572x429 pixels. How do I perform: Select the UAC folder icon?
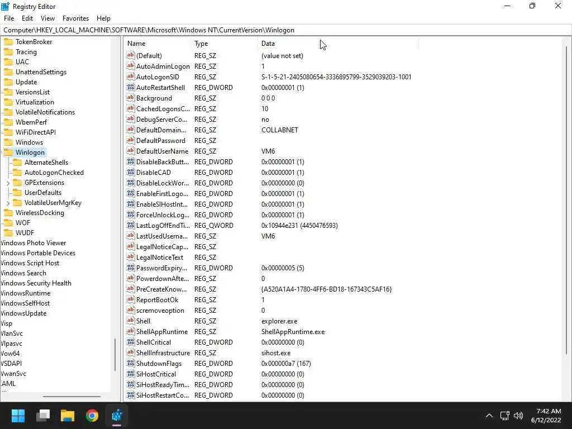pos(8,61)
